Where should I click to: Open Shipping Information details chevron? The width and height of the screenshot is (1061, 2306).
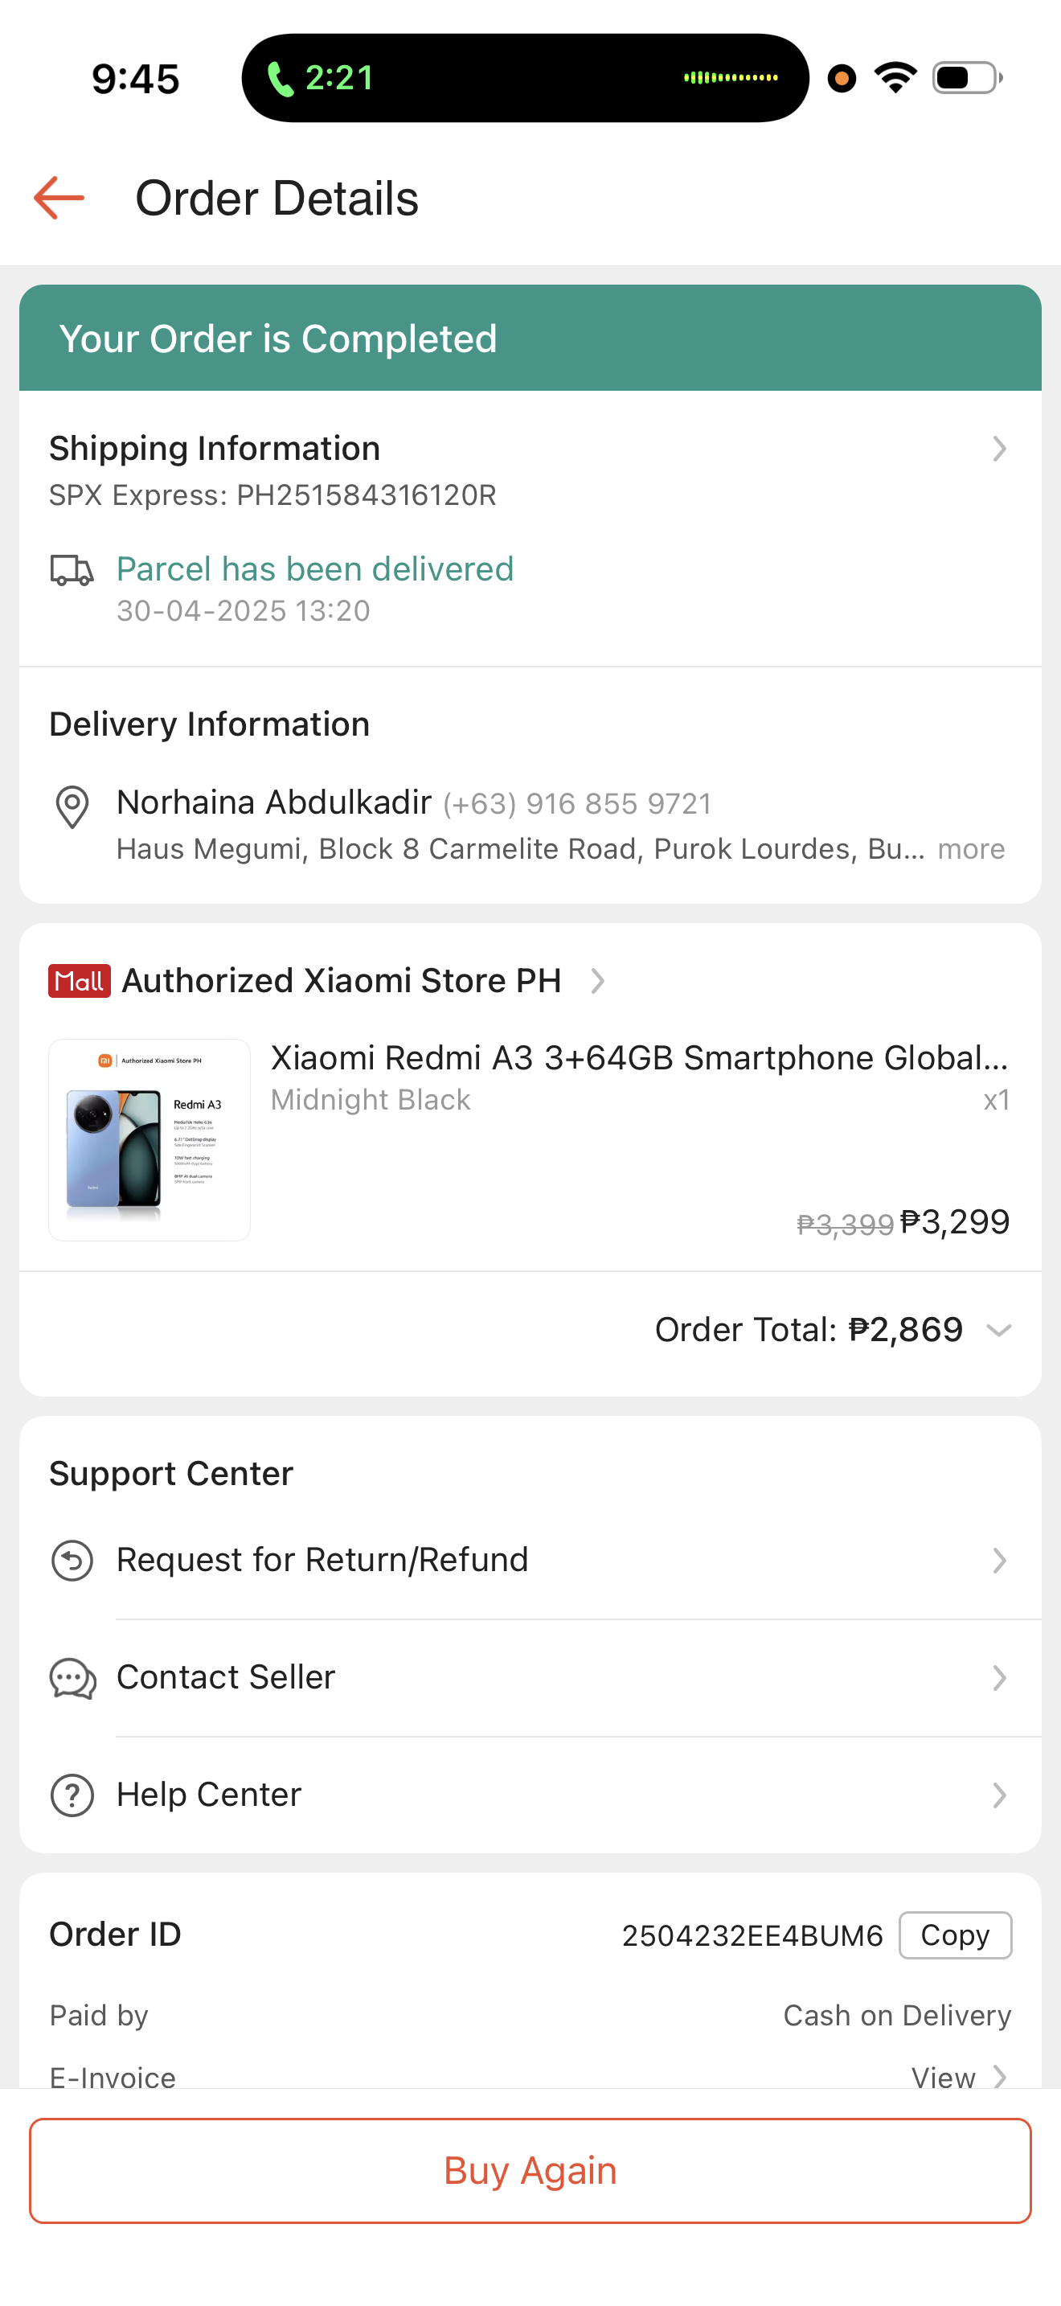(x=998, y=449)
